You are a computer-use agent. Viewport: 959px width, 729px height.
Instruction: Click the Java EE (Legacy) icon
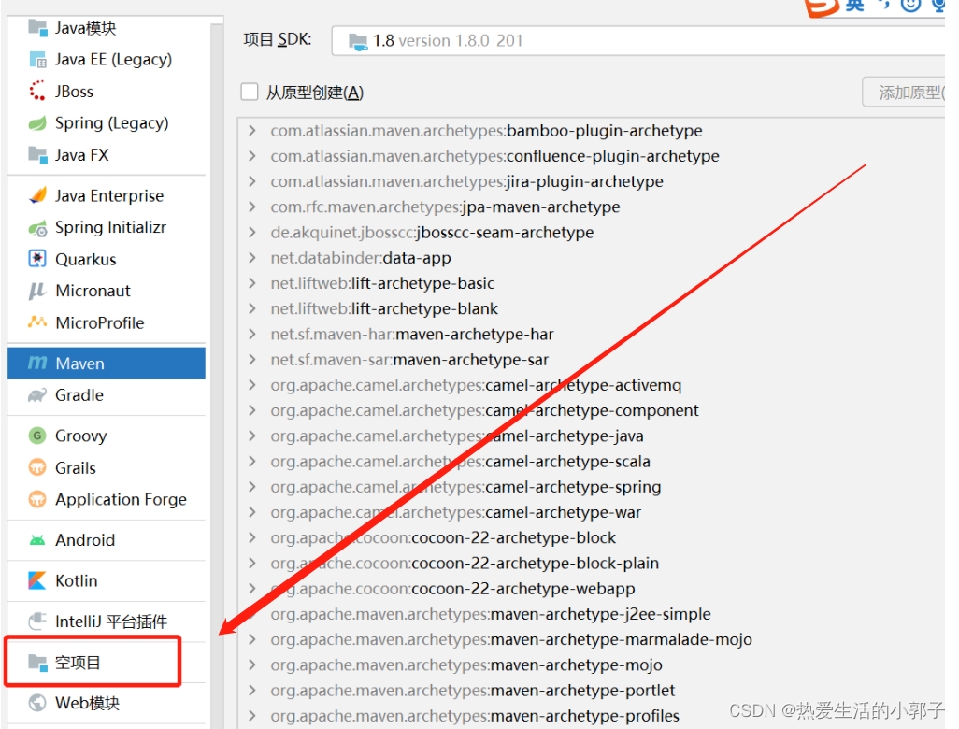[37, 60]
